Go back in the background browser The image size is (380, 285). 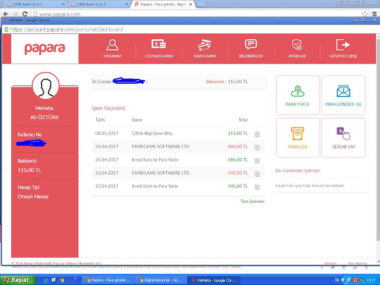[x=5, y=14]
